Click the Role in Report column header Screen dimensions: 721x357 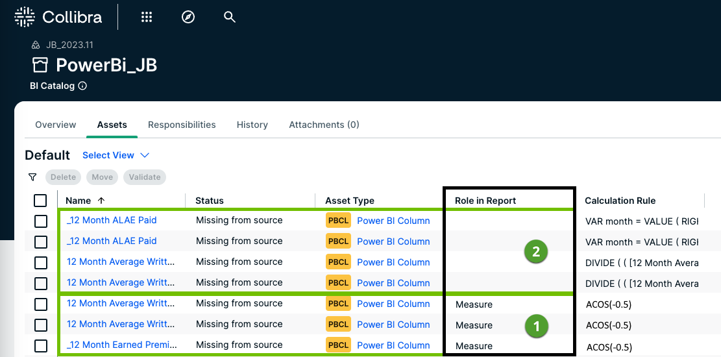click(485, 201)
